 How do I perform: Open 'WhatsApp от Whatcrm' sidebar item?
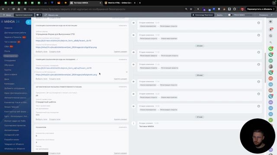point(15,149)
